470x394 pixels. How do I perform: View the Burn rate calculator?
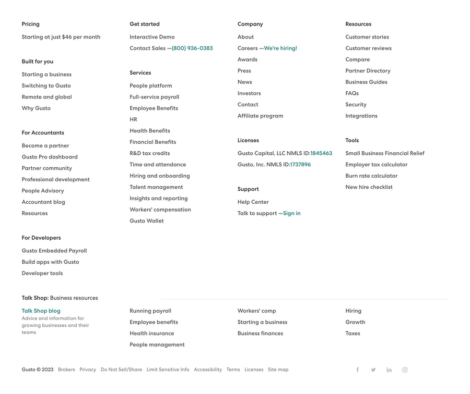(371, 176)
